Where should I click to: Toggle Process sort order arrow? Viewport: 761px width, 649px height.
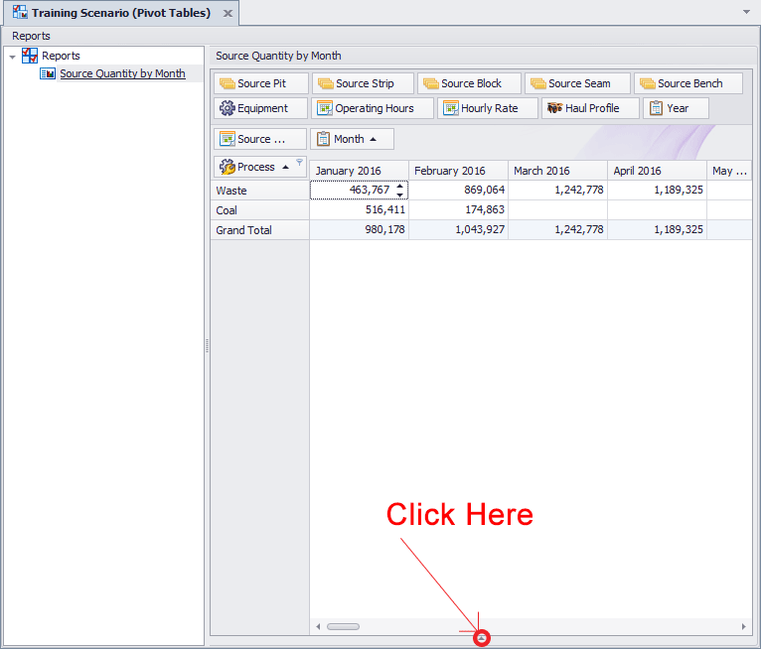tap(285, 167)
